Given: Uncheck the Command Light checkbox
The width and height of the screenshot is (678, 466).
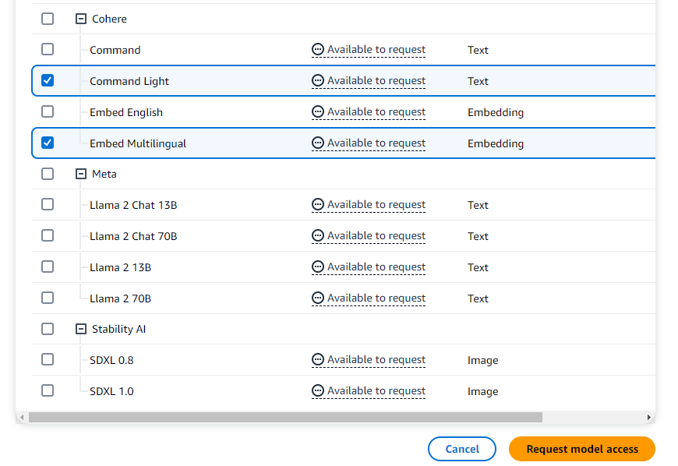Looking at the screenshot, I should pos(48,80).
